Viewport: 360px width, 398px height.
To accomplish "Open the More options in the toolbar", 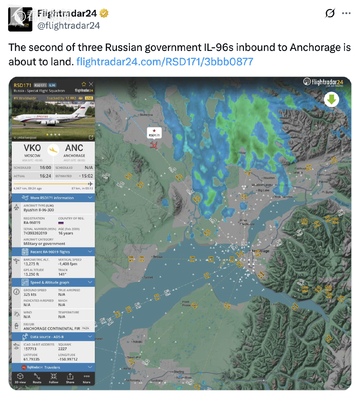I will click(x=87, y=379).
